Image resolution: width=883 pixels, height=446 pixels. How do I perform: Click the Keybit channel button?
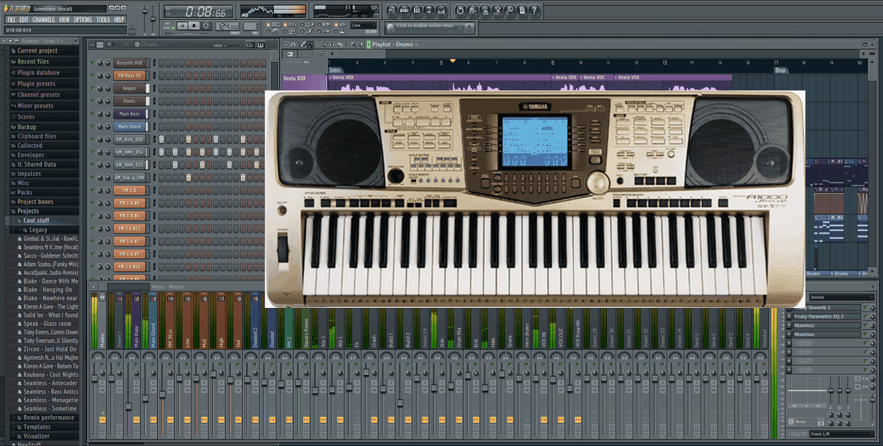point(130,88)
